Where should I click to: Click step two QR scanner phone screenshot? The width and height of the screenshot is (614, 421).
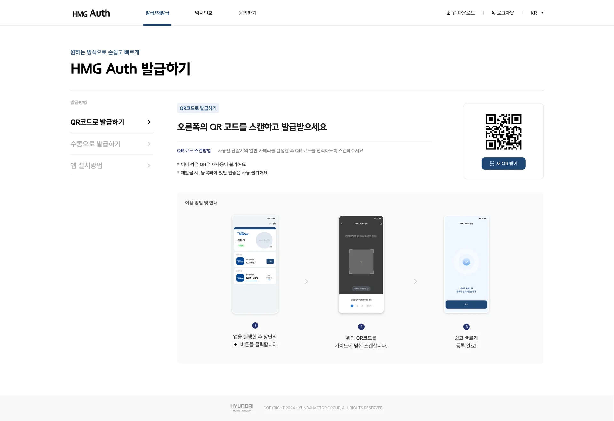tap(361, 264)
